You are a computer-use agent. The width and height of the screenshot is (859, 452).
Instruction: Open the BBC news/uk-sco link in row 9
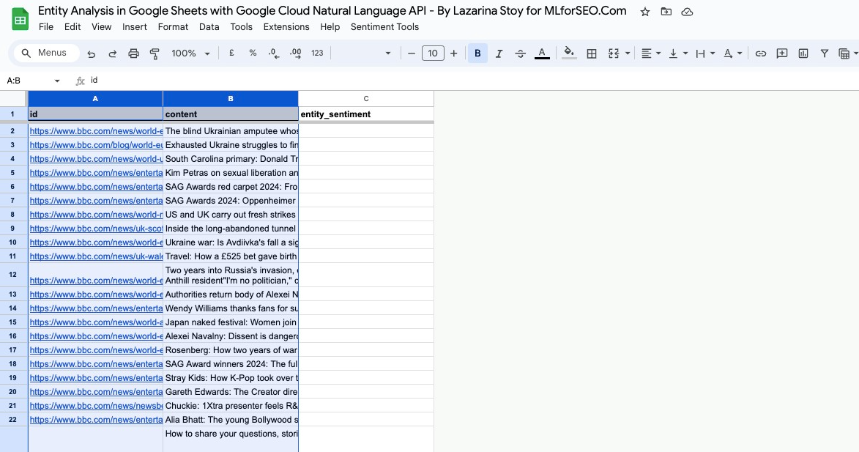pyautogui.click(x=96, y=229)
